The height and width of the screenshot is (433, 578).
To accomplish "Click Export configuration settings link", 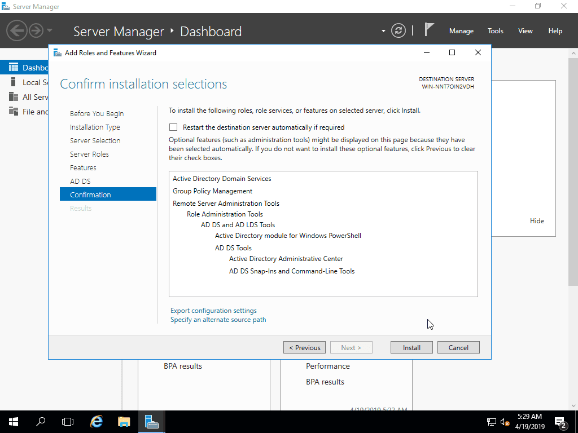I will click(x=213, y=311).
